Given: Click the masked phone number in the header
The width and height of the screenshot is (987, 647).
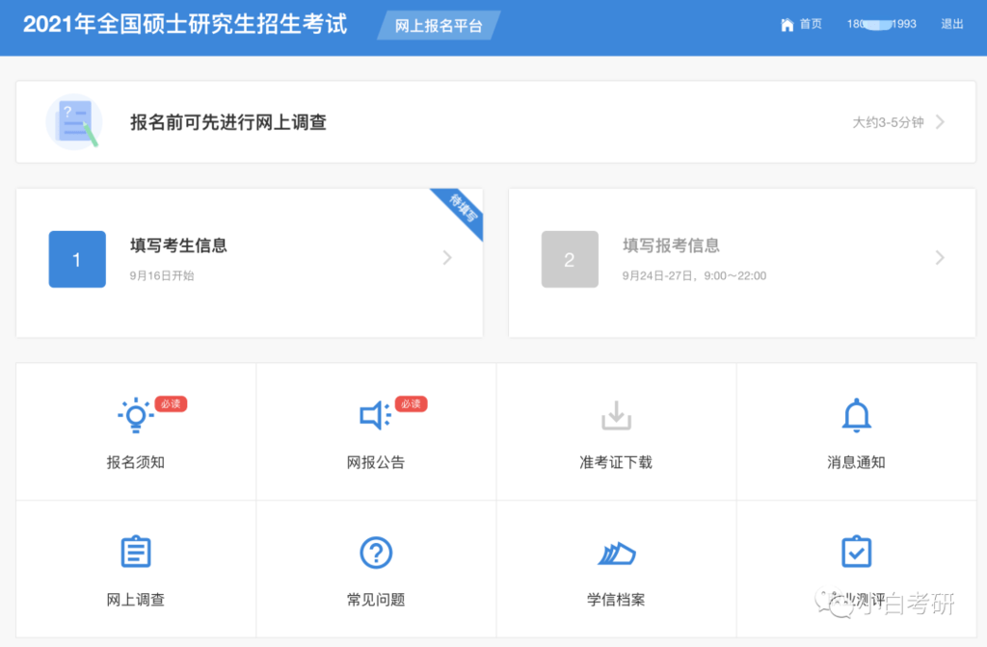Looking at the screenshot, I should (x=879, y=24).
